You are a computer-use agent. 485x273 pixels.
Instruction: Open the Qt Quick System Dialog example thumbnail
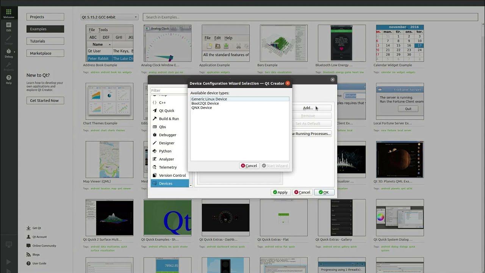pos(400,218)
